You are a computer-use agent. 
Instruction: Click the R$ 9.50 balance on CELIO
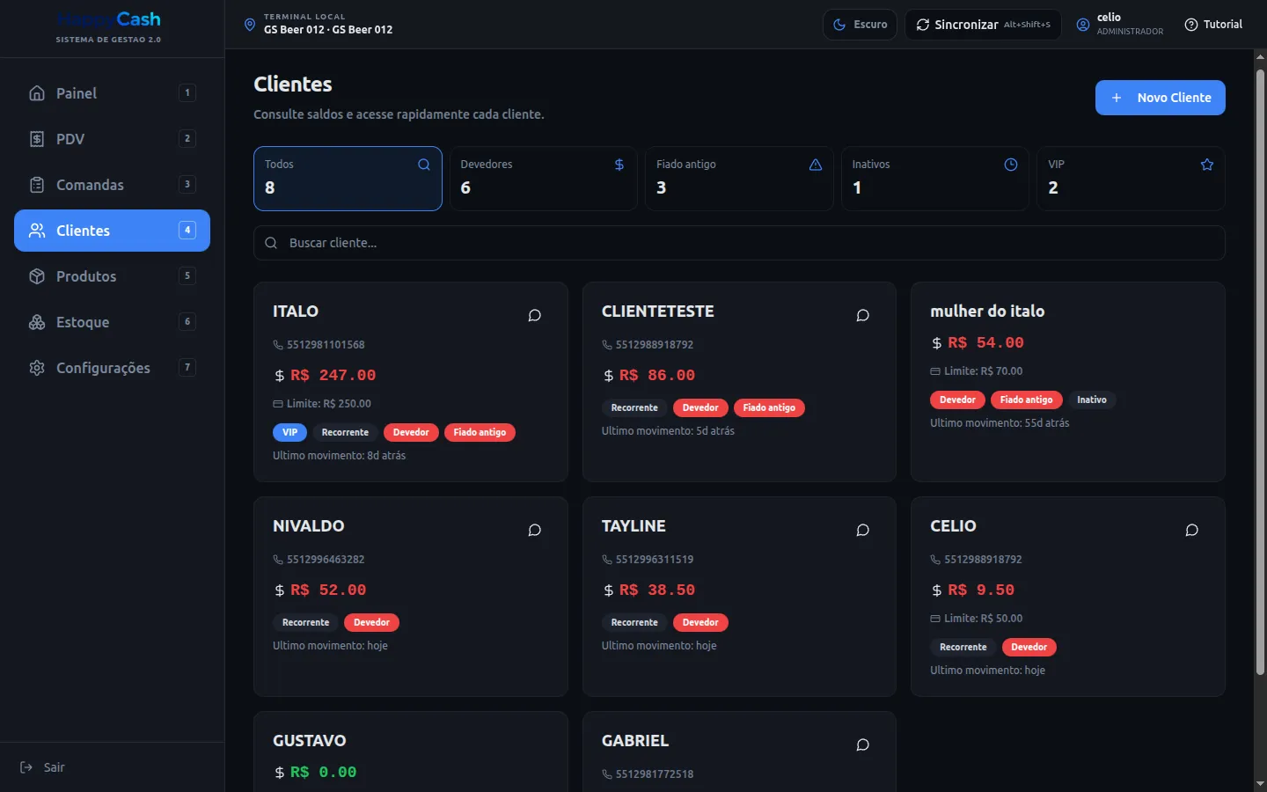point(981,590)
